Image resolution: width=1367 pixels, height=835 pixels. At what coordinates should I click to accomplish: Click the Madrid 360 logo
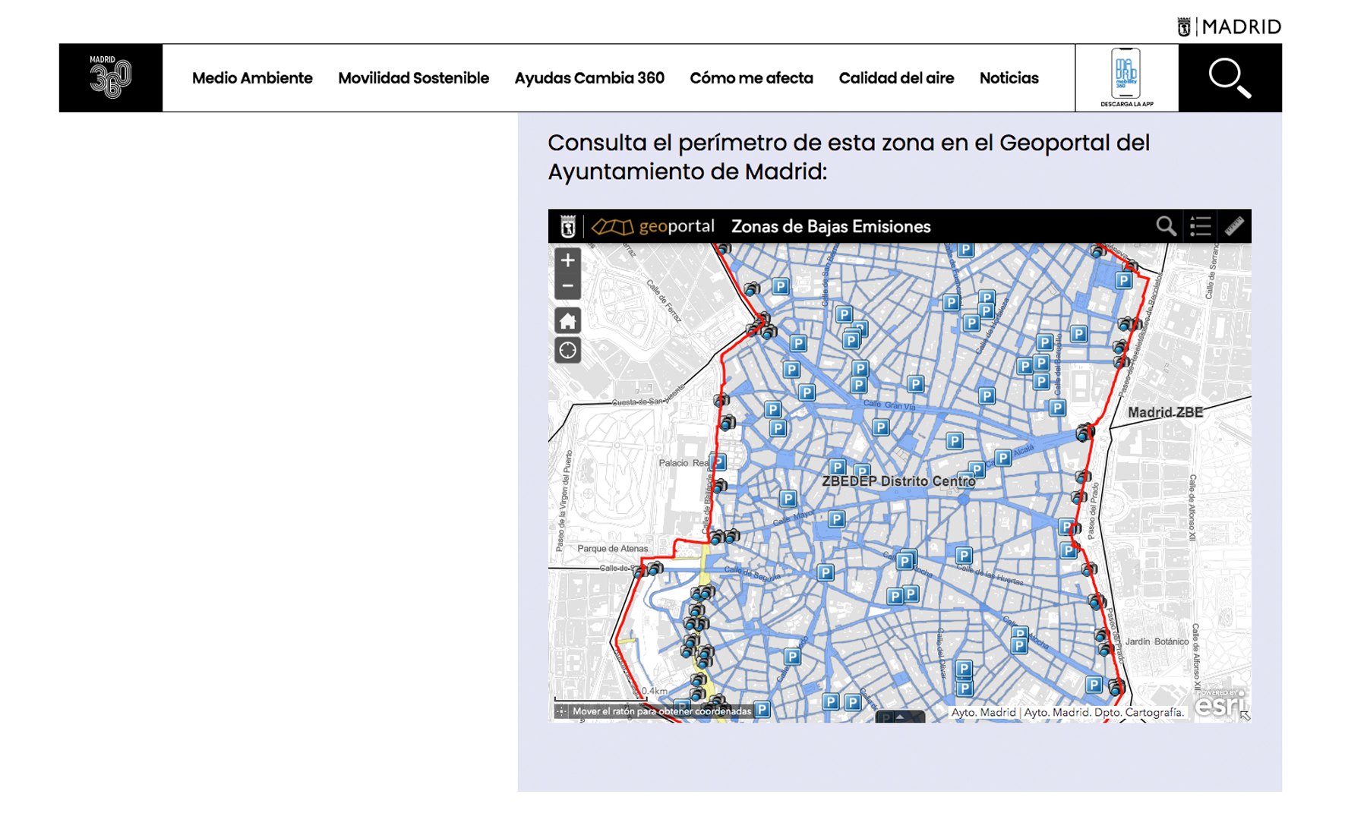point(111,78)
